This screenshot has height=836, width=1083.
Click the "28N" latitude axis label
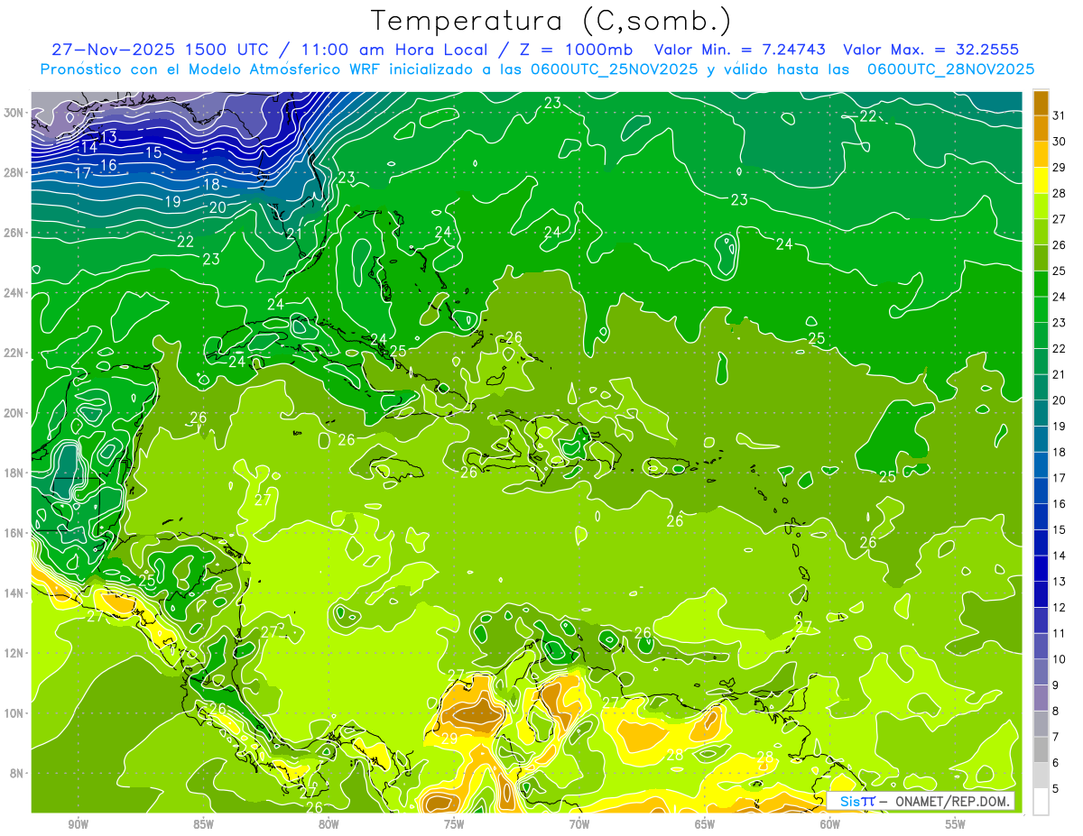point(15,173)
